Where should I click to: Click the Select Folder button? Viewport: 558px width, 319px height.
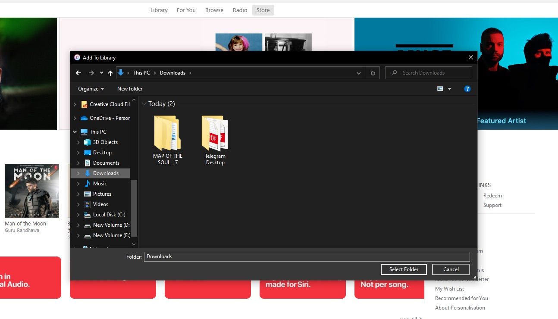click(403, 269)
